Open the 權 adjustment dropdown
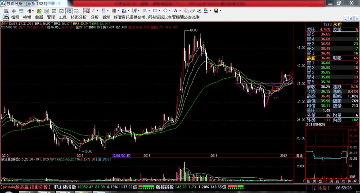360x193 pixels. pyautogui.click(x=30, y=11)
